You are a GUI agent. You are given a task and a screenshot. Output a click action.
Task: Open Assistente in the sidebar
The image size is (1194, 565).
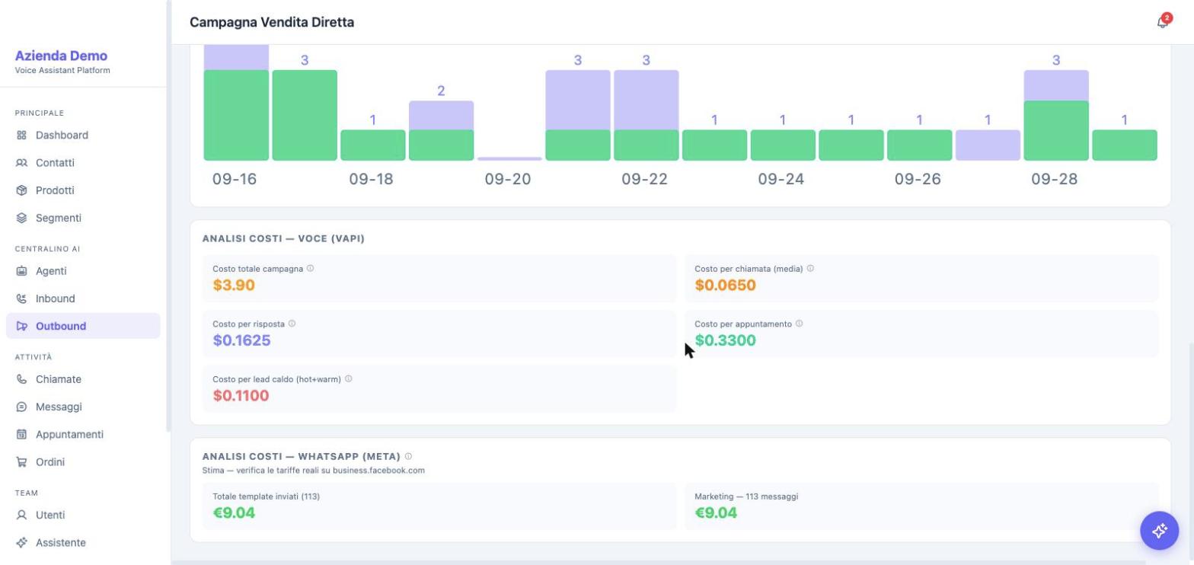[83, 542]
